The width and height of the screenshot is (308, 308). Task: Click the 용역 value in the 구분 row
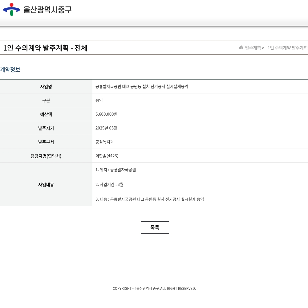[x=99, y=101]
